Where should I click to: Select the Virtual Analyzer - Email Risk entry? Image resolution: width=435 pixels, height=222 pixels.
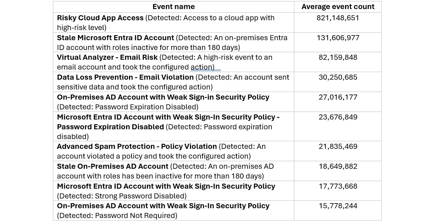click(x=173, y=62)
